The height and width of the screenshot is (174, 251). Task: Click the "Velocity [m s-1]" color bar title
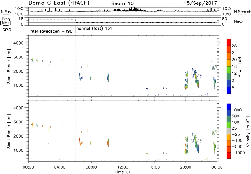click(248, 131)
